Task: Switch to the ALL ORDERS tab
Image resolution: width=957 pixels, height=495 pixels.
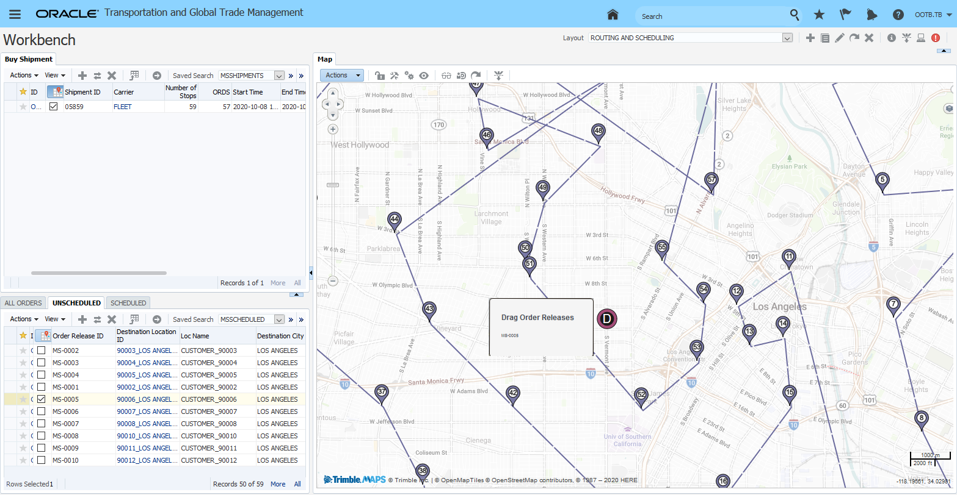Action: 23,303
